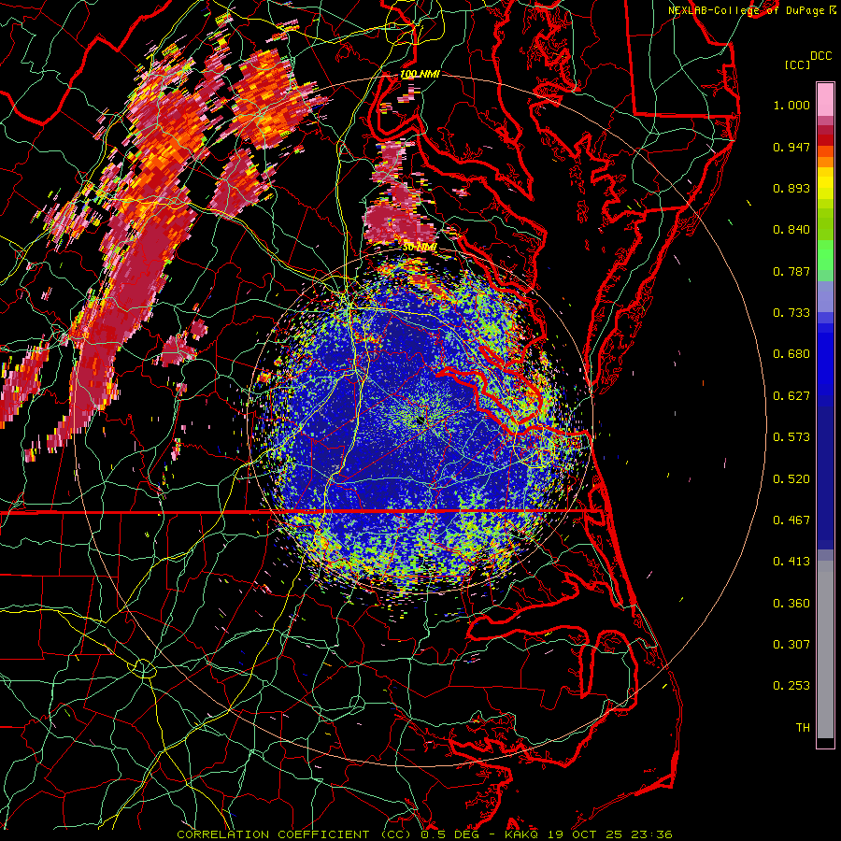Image resolution: width=841 pixels, height=841 pixels.
Task: Select the 0.840 legend value
Action: pos(791,230)
